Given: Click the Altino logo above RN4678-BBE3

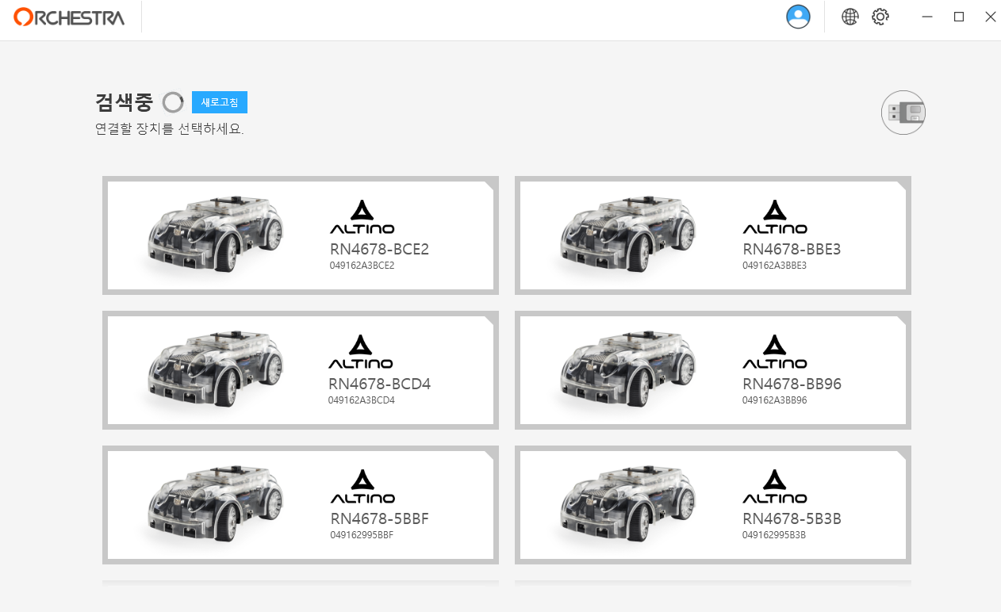Looking at the screenshot, I should tap(775, 217).
